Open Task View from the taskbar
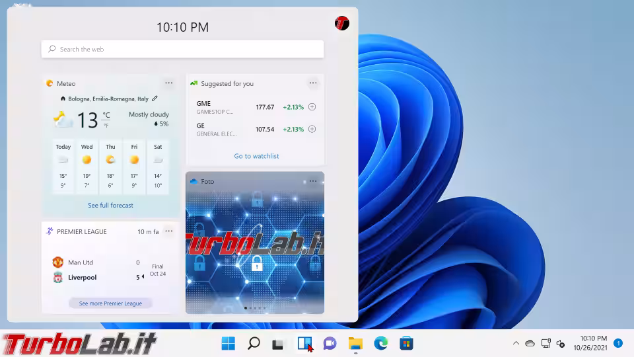This screenshot has height=357, width=634. pyautogui.click(x=279, y=343)
